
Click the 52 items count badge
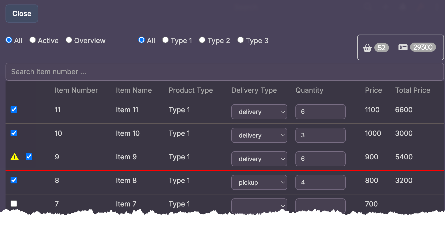381,48
